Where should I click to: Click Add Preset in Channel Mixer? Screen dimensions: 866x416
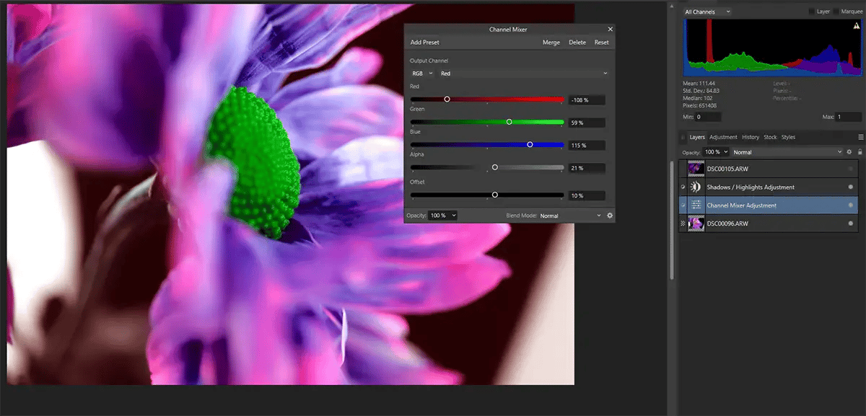(424, 43)
